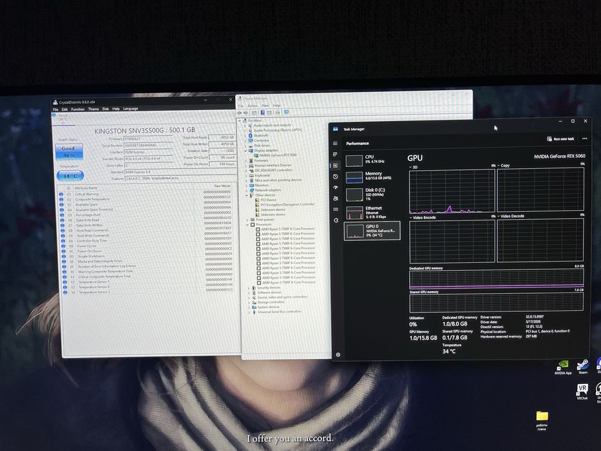Open App history in Task Manager sidebar
The width and height of the screenshot is (601, 451).
[x=336, y=177]
